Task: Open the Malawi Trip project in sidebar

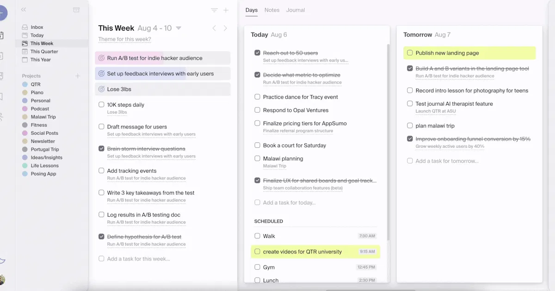Action: coord(43,117)
